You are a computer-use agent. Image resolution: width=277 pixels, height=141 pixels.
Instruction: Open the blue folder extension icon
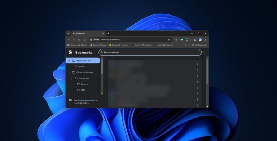[181, 40]
